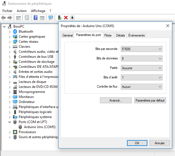This screenshot has width=175, height=156.
Task: Switch to the Pilote tab
Action: tap(108, 35)
